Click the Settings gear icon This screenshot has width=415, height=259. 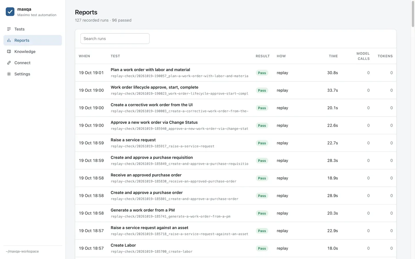tap(9, 74)
